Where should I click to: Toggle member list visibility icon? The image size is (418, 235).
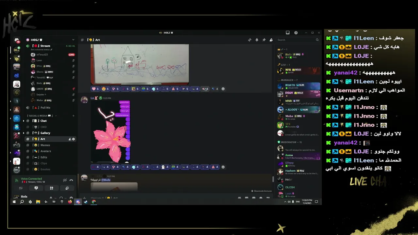[x=271, y=40]
